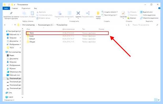Sort by the Size (Размер) column header
The height and width of the screenshot is (104, 163).
101,29
